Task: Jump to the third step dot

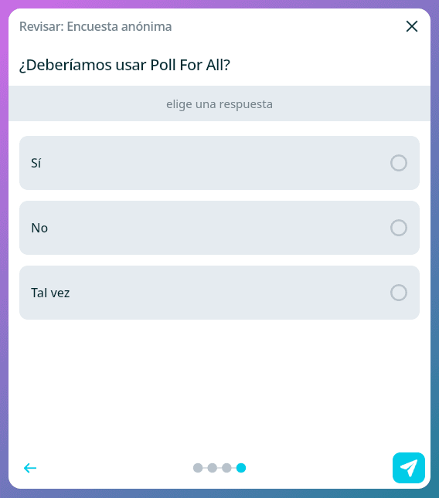Action: pos(226,468)
